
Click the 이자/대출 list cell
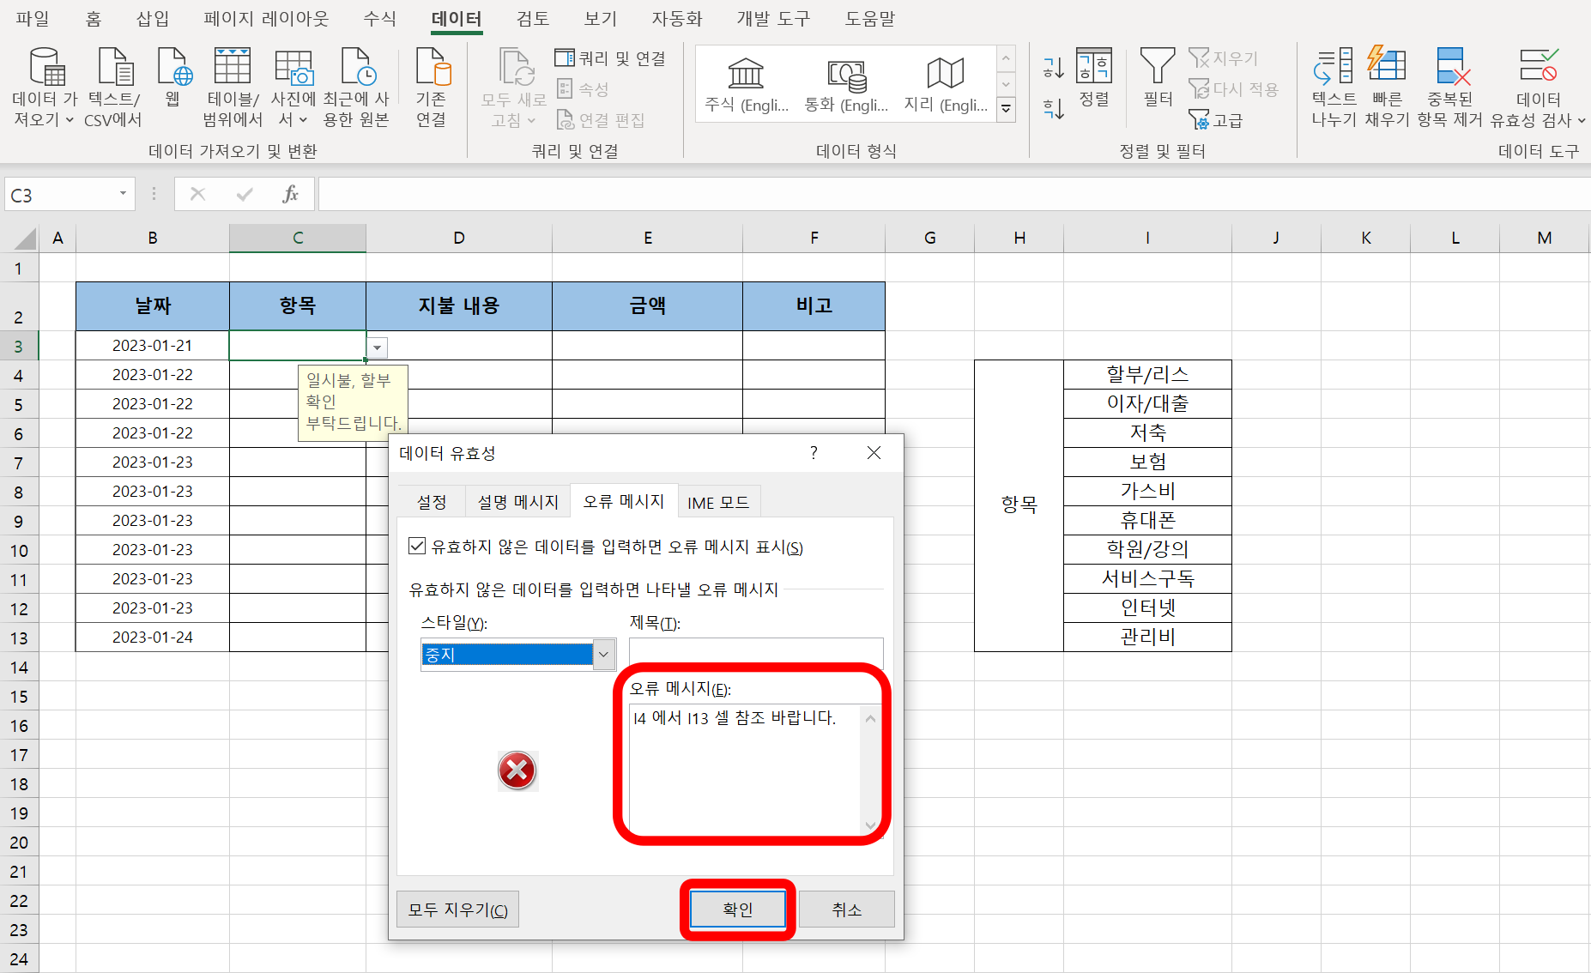1147,404
